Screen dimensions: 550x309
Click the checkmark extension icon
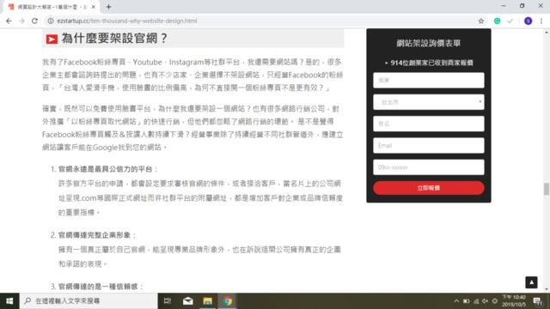(x=510, y=21)
